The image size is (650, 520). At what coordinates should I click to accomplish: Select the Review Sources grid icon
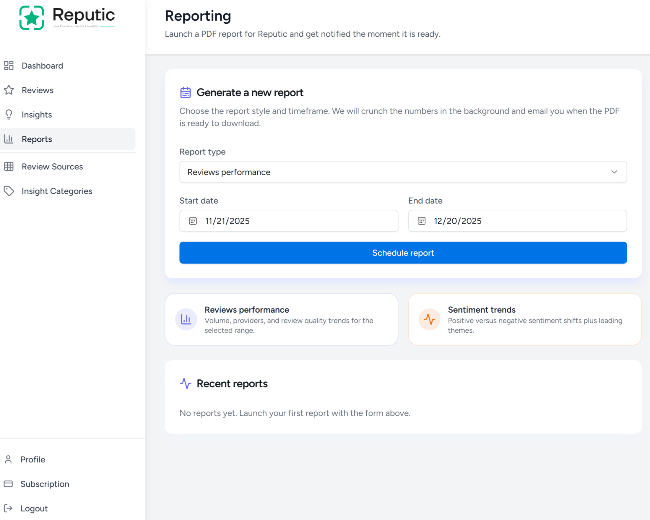[x=9, y=166]
